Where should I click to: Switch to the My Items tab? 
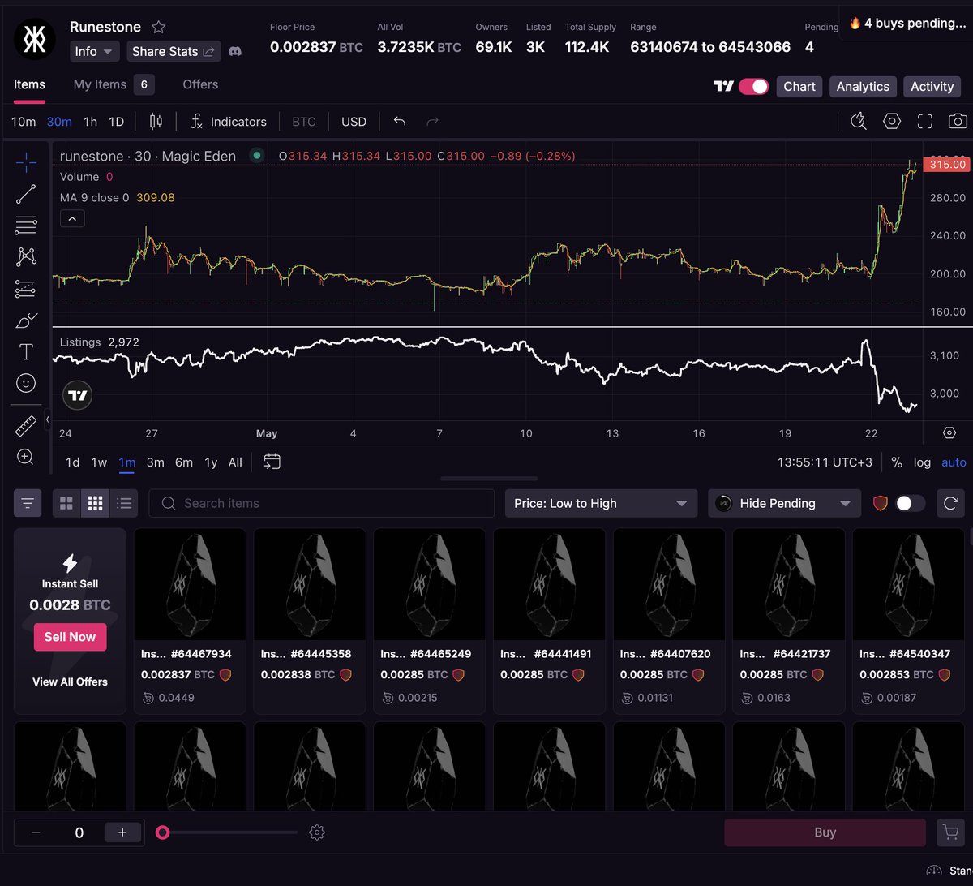pyautogui.click(x=114, y=84)
